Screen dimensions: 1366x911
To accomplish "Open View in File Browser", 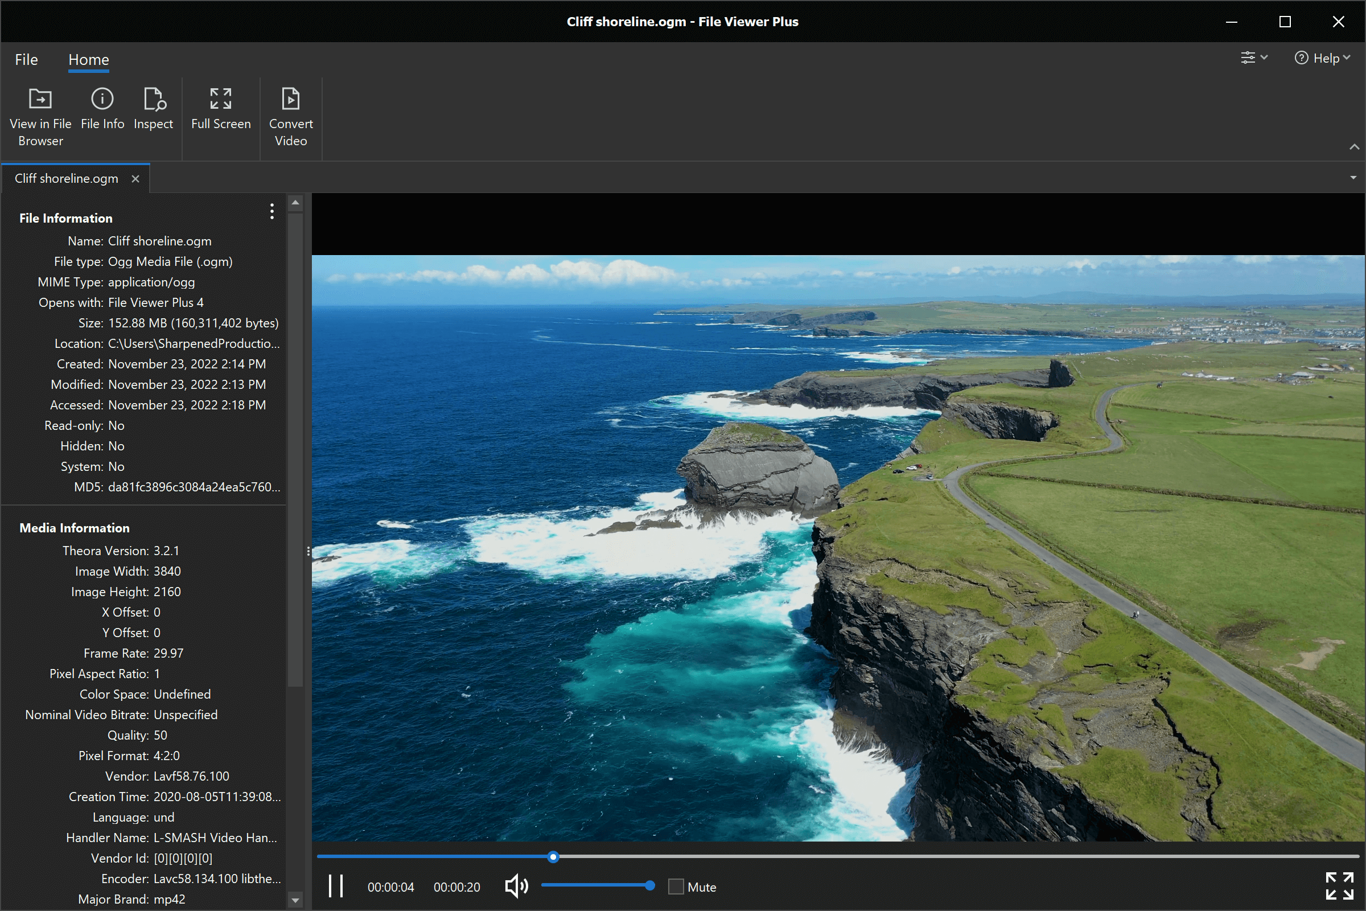I will (40, 114).
